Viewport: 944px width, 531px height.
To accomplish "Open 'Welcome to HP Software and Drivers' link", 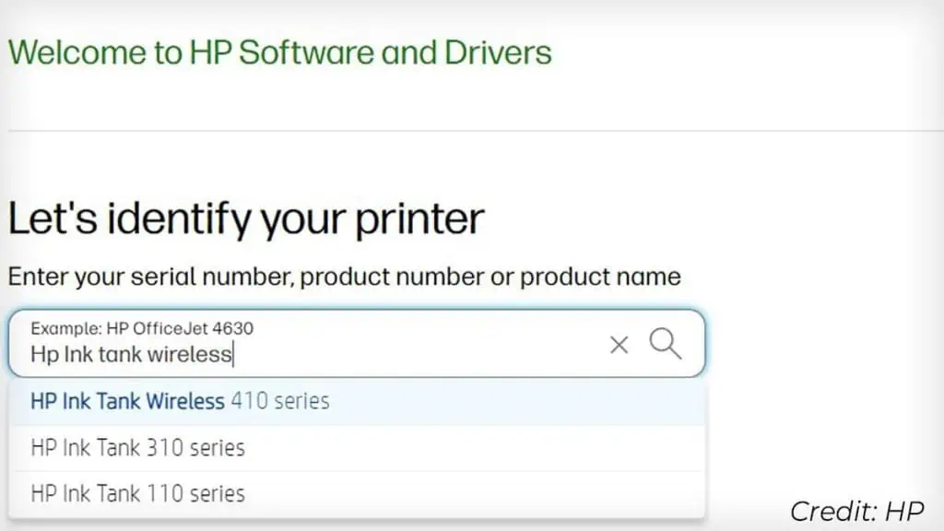I will click(279, 53).
